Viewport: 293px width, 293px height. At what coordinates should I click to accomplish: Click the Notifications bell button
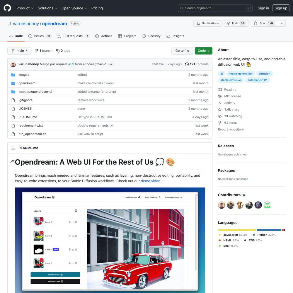tap(207, 23)
